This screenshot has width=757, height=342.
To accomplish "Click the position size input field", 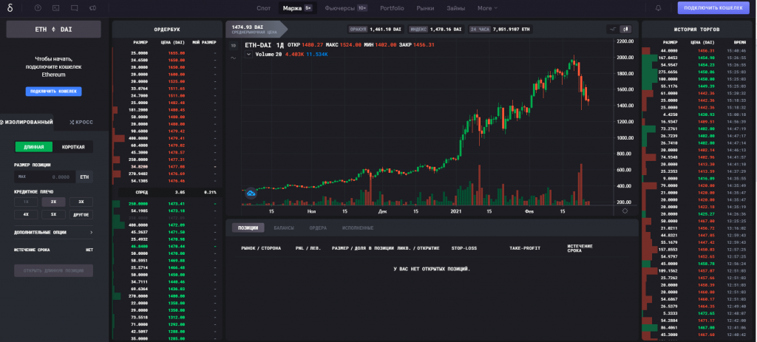I will click(x=47, y=177).
